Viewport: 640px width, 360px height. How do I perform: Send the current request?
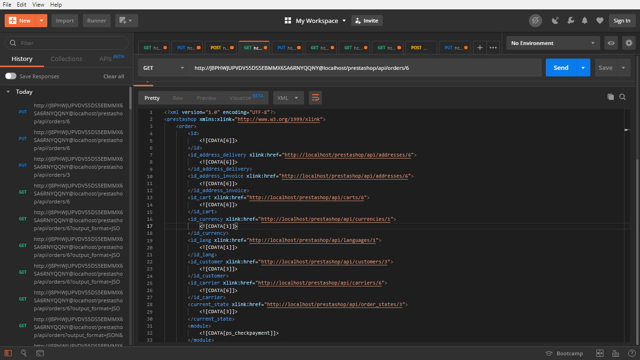pyautogui.click(x=561, y=67)
